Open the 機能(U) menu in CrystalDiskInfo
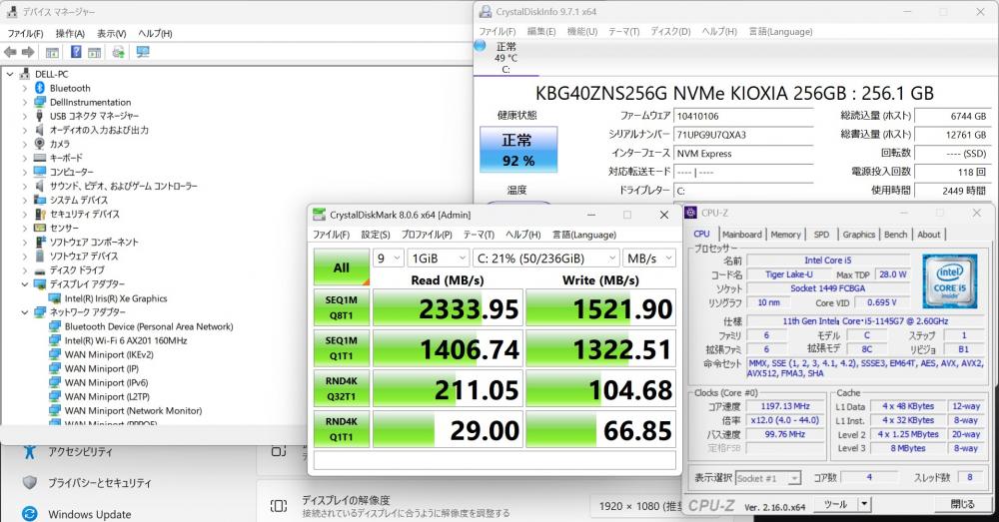The image size is (999, 522). pyautogui.click(x=581, y=31)
